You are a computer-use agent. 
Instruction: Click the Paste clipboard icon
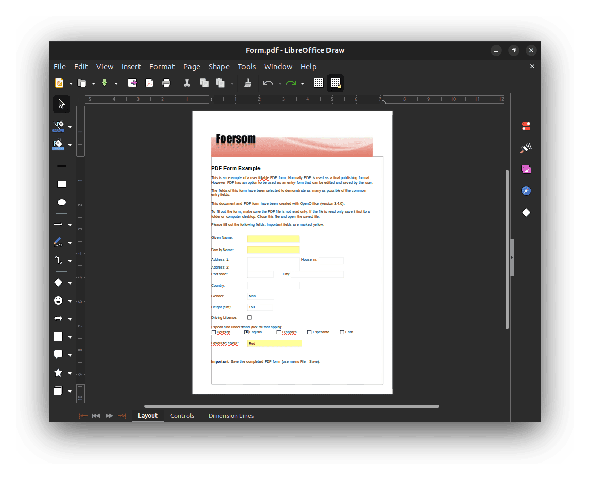coord(220,83)
